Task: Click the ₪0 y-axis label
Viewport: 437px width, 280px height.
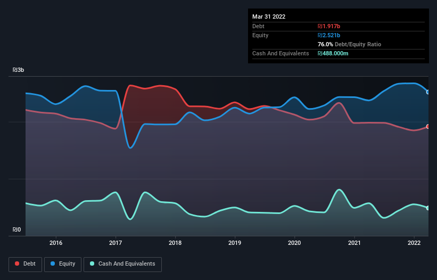Action: tap(17, 229)
